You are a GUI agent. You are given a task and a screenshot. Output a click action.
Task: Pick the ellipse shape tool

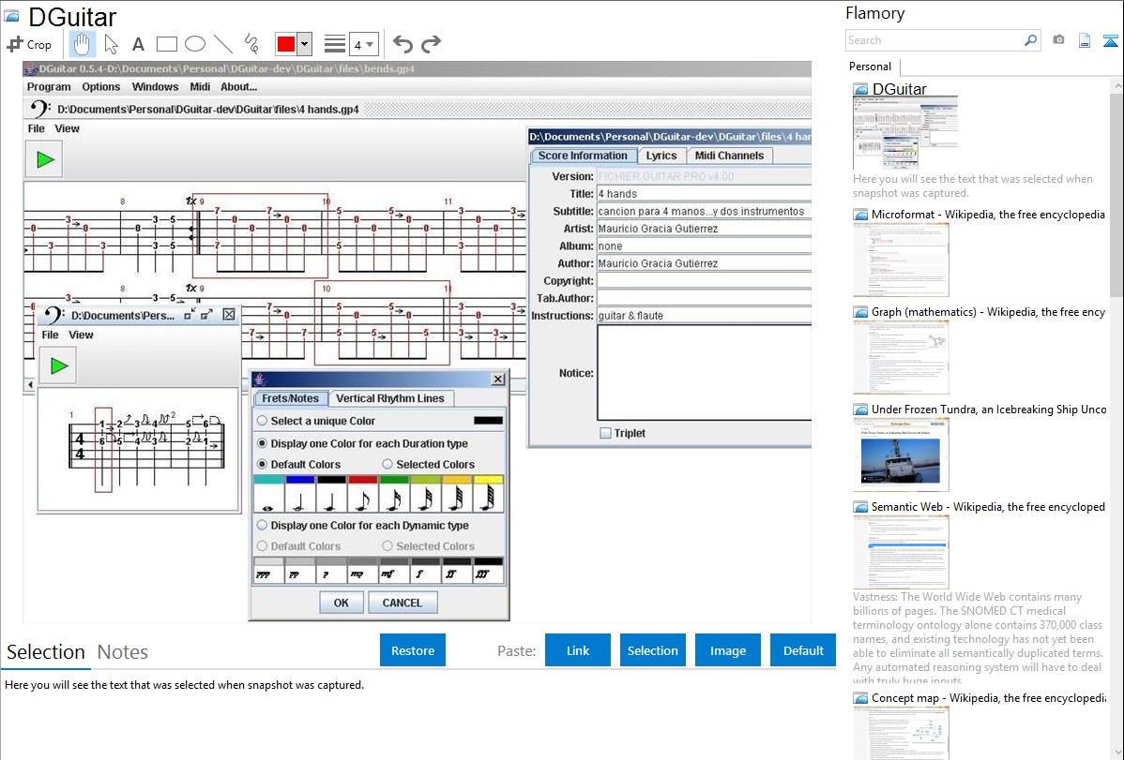pos(195,44)
